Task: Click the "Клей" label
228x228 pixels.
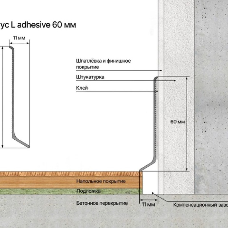Action: point(82,88)
